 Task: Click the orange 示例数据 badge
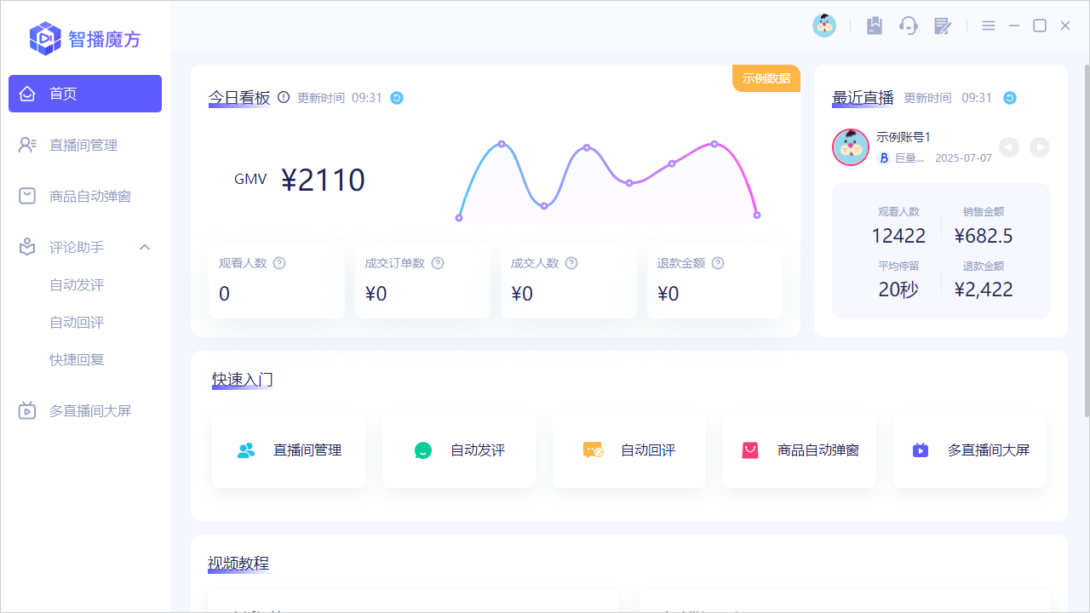click(766, 77)
